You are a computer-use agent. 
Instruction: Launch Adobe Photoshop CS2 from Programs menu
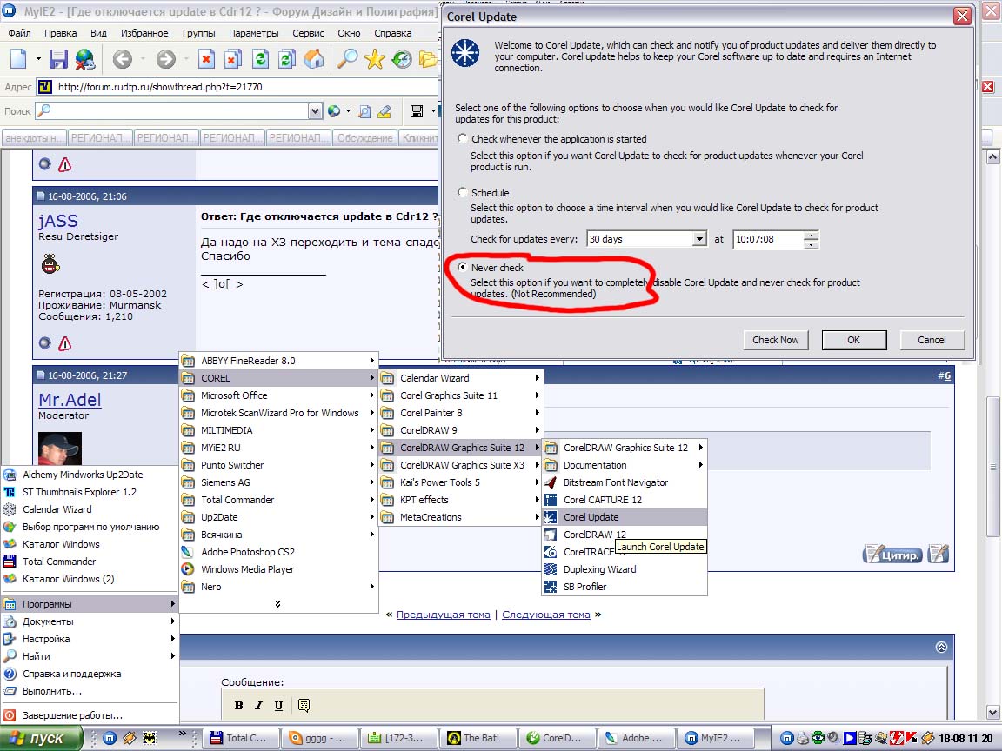(278, 552)
